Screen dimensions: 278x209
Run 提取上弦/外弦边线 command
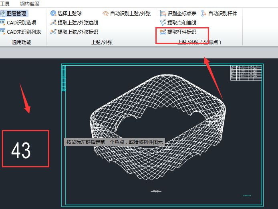click(x=78, y=22)
